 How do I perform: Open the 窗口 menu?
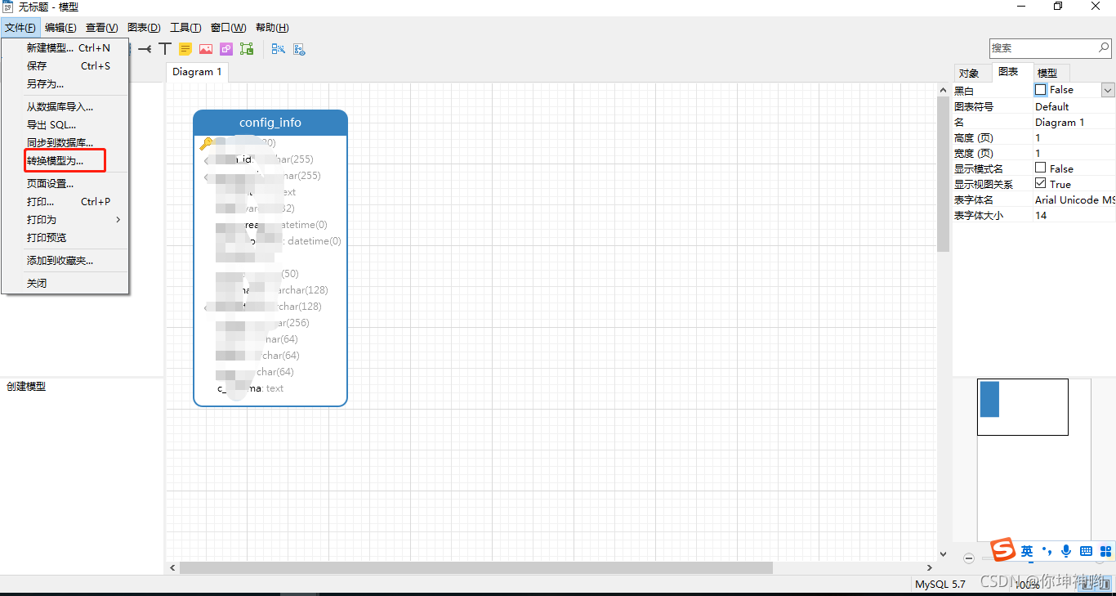228,28
